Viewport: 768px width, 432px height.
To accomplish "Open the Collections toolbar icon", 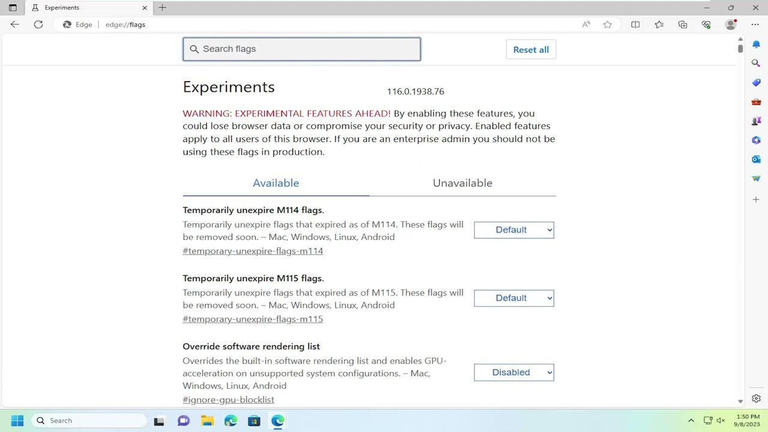I will 683,25.
